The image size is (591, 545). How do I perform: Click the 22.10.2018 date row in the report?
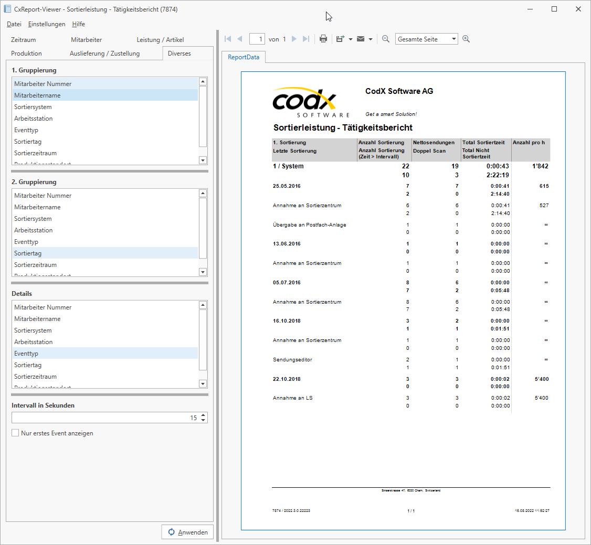click(x=410, y=383)
